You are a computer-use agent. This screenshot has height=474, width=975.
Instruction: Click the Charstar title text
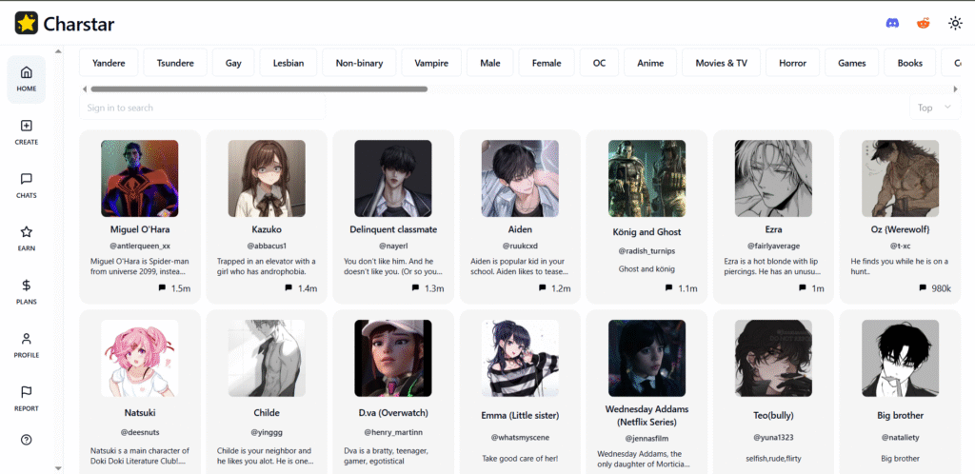click(x=79, y=24)
